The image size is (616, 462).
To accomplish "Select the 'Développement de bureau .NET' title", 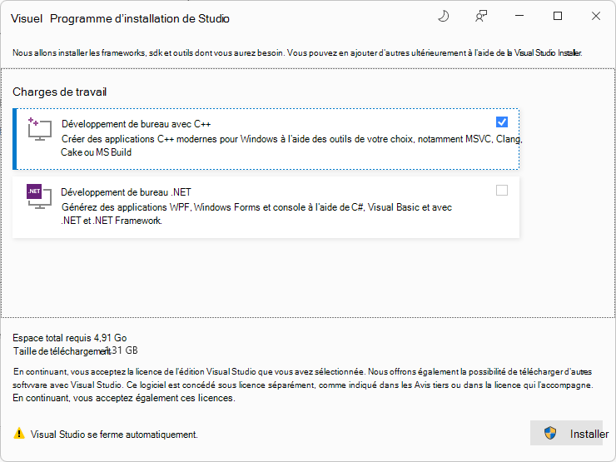I will pyautogui.click(x=126, y=192).
